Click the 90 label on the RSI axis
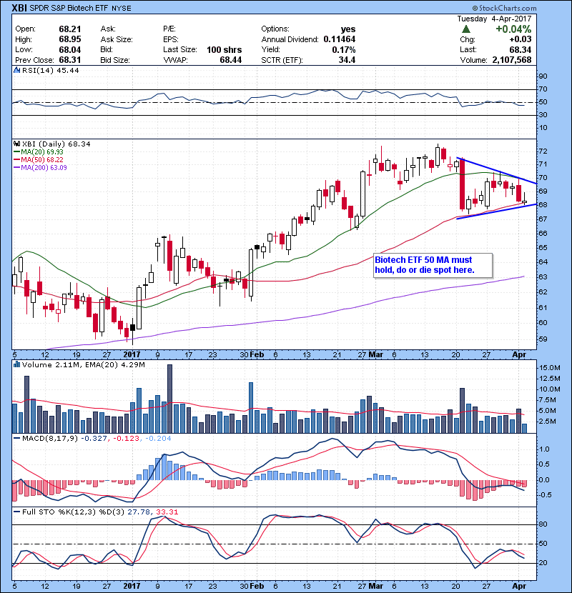The width and height of the screenshot is (572, 593). pyautogui.click(x=543, y=76)
